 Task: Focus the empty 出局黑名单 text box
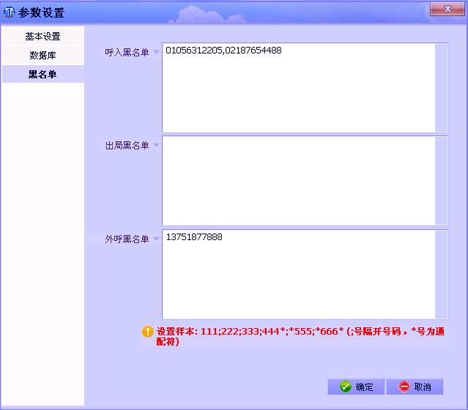(x=298, y=180)
